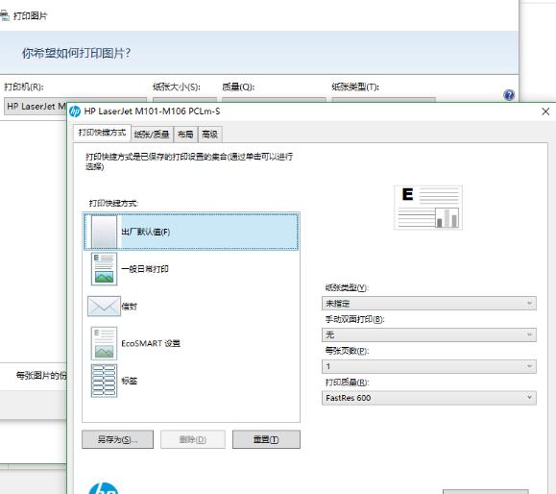Open the 打印机(R) dropdown in 打印图片 window
The width and height of the screenshot is (556, 494).
coord(36,106)
